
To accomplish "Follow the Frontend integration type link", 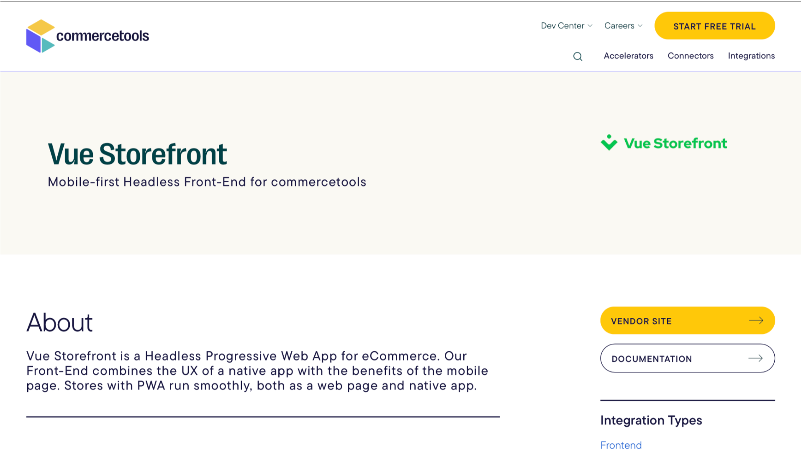I will point(621,445).
